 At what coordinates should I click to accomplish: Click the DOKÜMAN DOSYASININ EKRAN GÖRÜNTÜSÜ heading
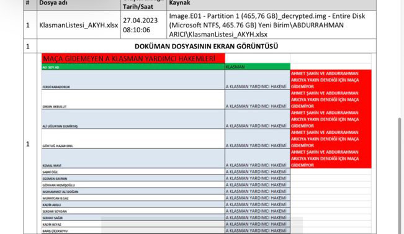(x=207, y=47)
